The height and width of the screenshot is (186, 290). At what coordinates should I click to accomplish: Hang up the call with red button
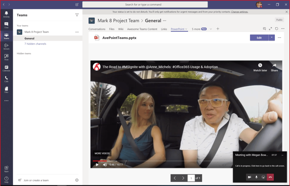coord(270,177)
